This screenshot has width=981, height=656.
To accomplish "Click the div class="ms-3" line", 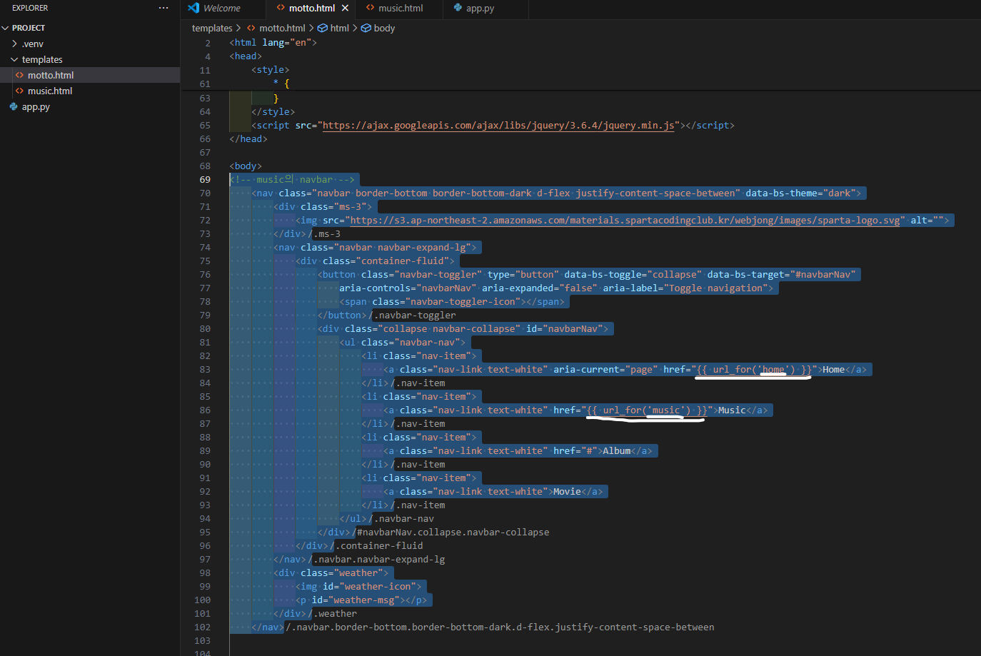I will click(x=323, y=207).
